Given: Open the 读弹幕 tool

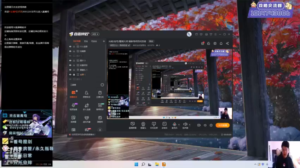Looking at the screenshot, I should pos(73,119).
